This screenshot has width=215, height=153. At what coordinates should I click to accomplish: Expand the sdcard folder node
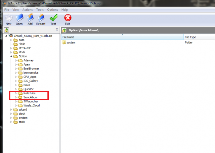click(x=11, y=110)
